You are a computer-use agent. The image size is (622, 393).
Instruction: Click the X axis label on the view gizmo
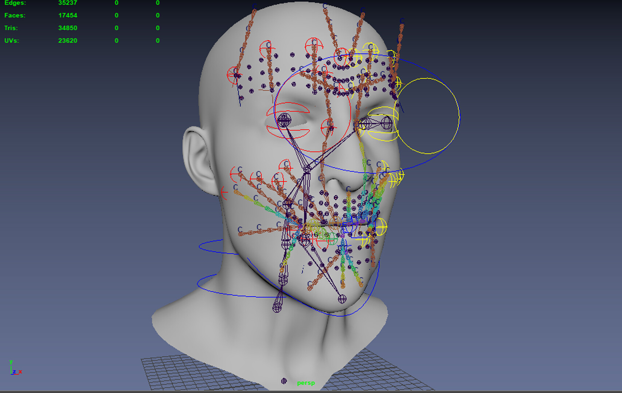point(20,372)
